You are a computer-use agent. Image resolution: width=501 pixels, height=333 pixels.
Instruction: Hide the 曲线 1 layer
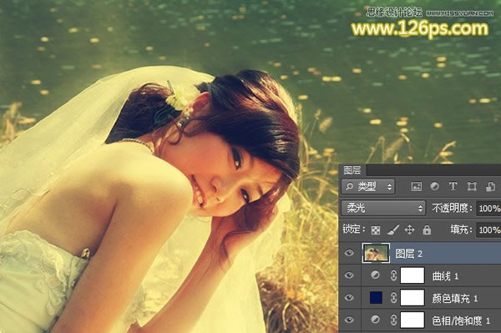click(349, 275)
